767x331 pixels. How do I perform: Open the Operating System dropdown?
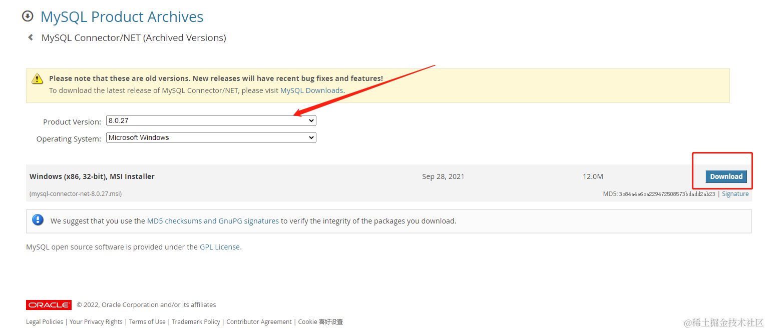coord(211,137)
